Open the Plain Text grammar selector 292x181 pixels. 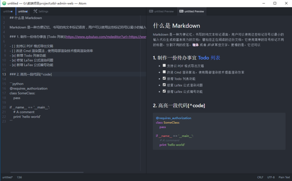(x=284, y=177)
